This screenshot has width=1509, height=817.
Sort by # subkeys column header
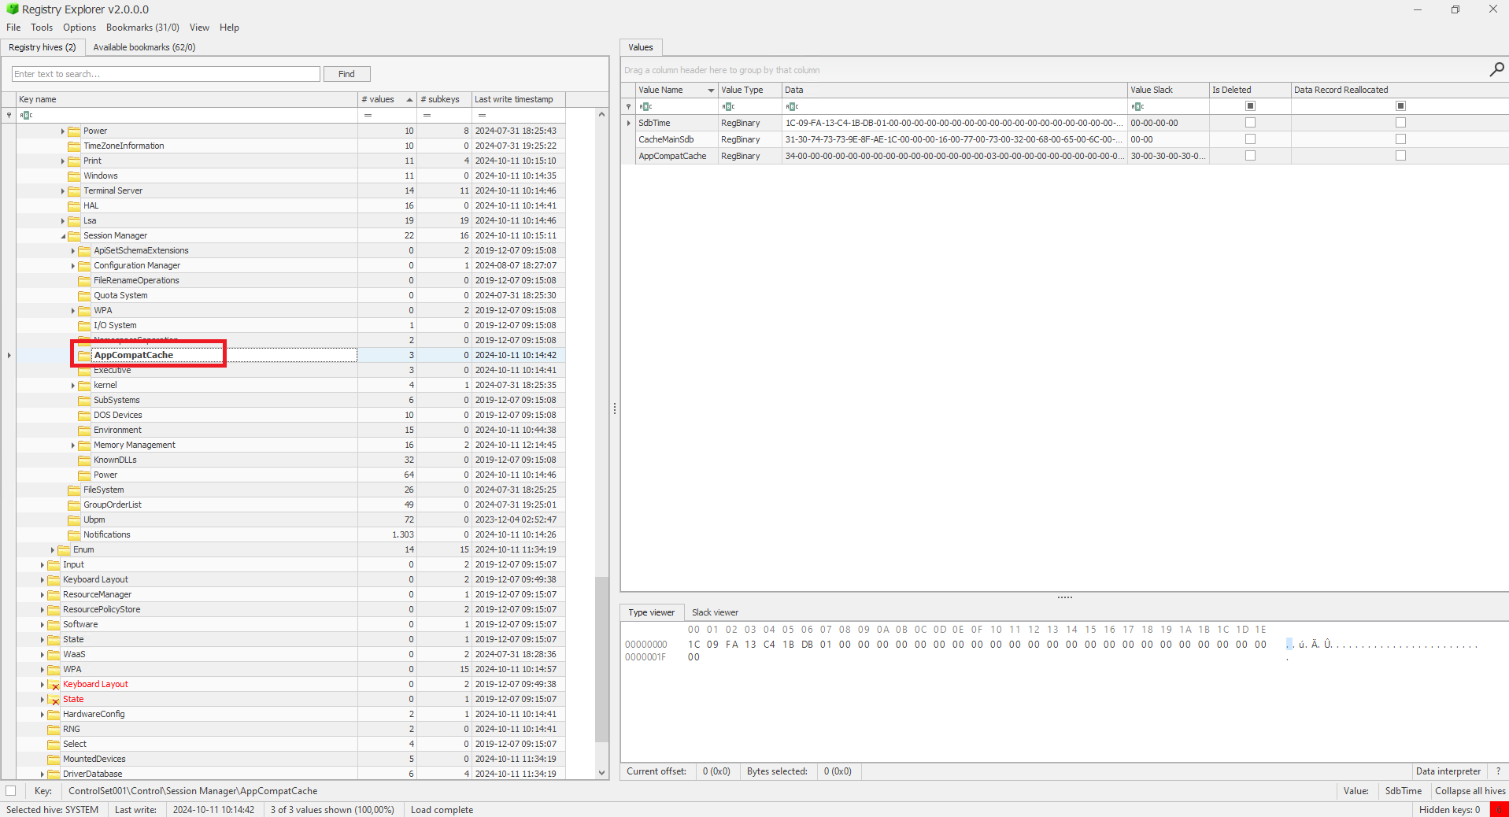tap(444, 99)
